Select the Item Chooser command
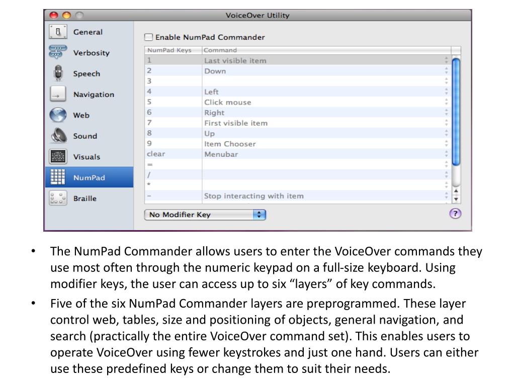515x386 pixels. [230, 144]
